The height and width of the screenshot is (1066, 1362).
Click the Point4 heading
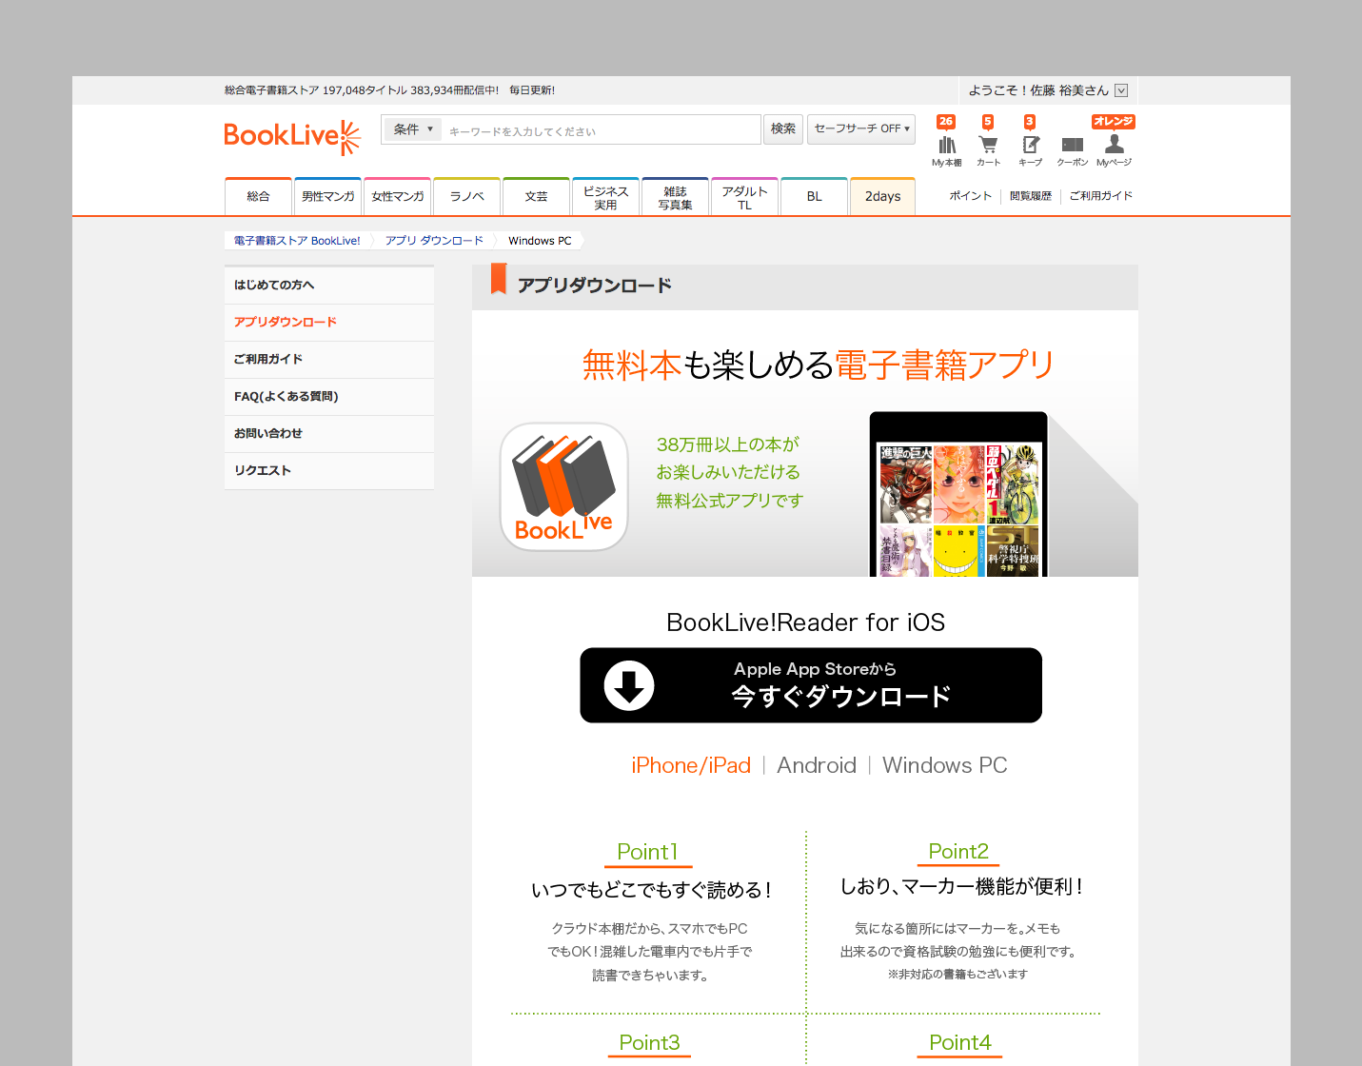click(x=959, y=1043)
